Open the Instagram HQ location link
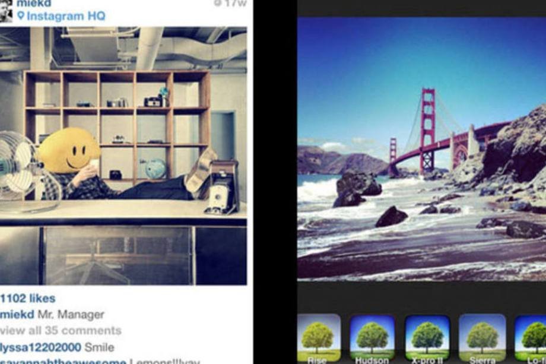The image size is (546, 364). [x=66, y=16]
